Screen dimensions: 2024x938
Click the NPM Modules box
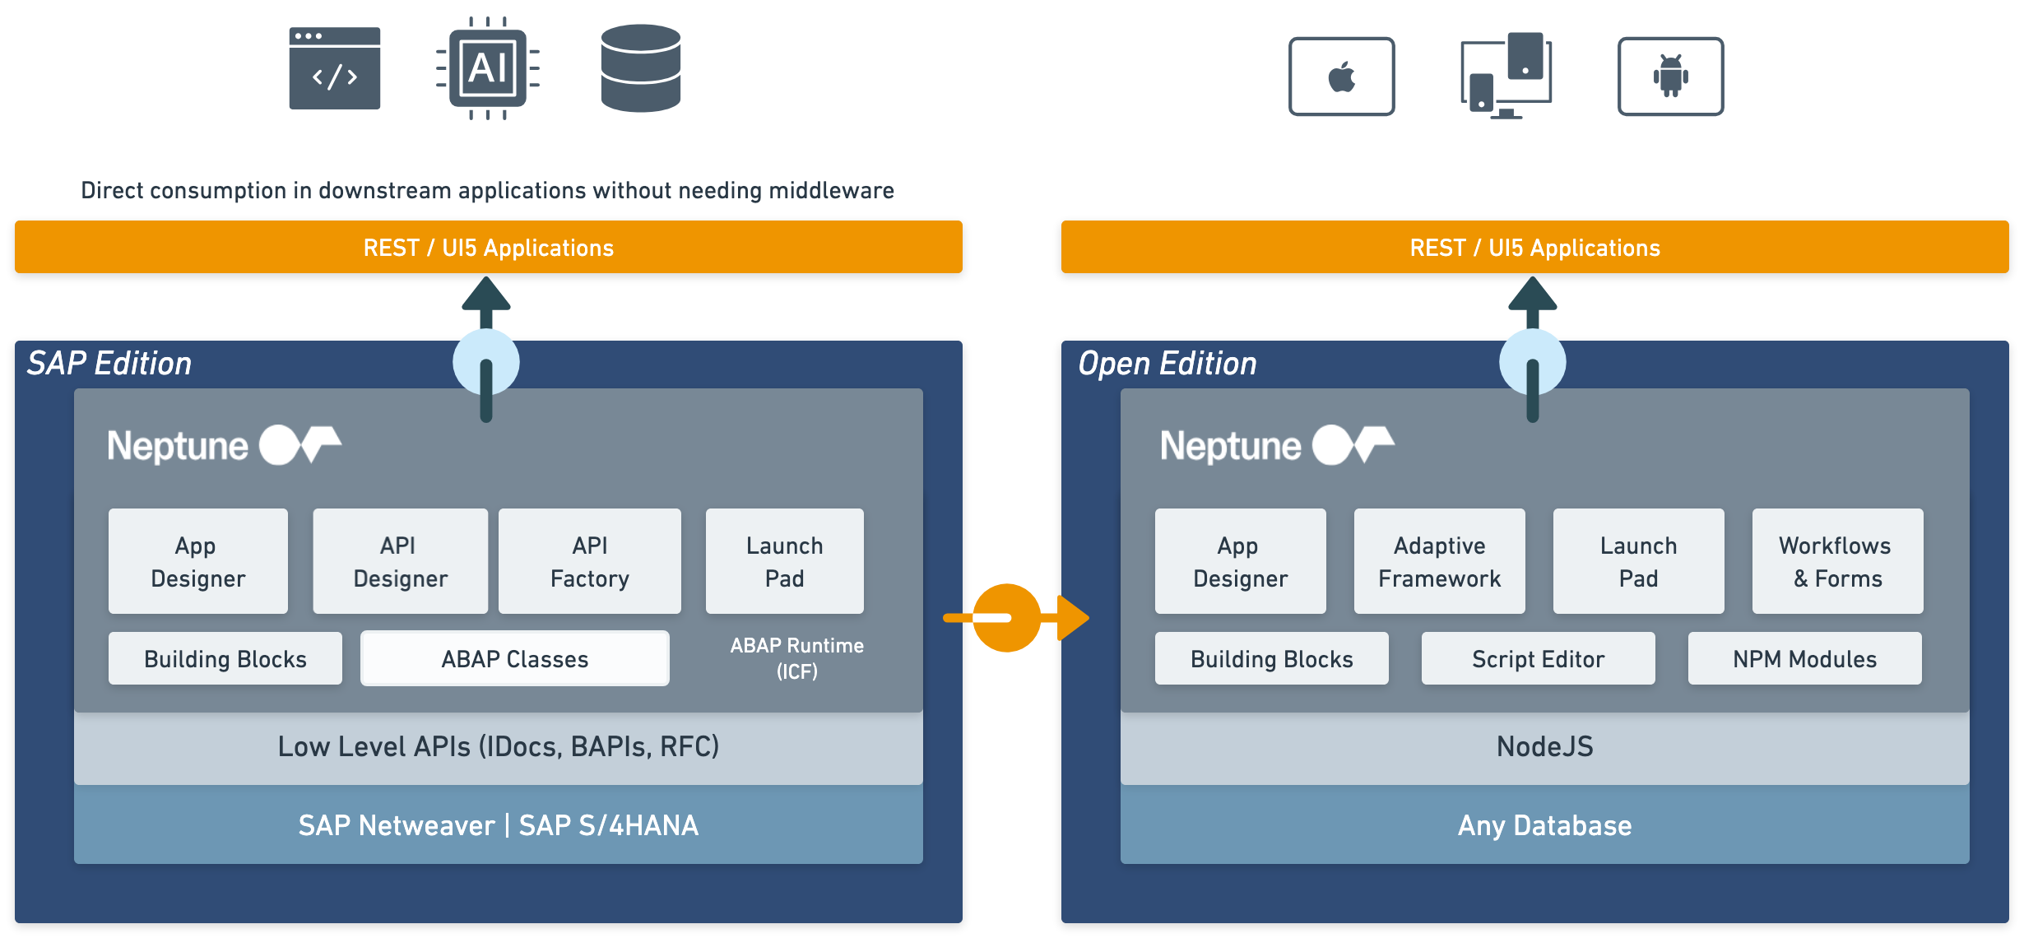tap(1805, 658)
